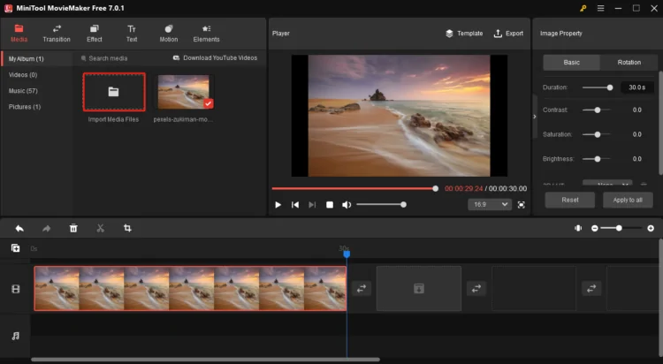Click the add track icon on timeline
The width and height of the screenshot is (663, 364).
(15, 249)
